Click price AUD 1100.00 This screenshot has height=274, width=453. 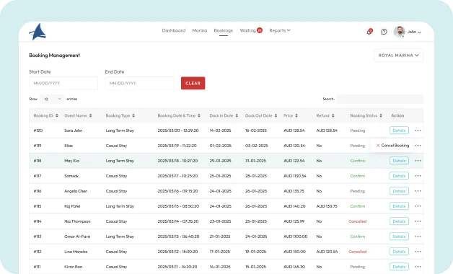pyautogui.click(x=295, y=237)
